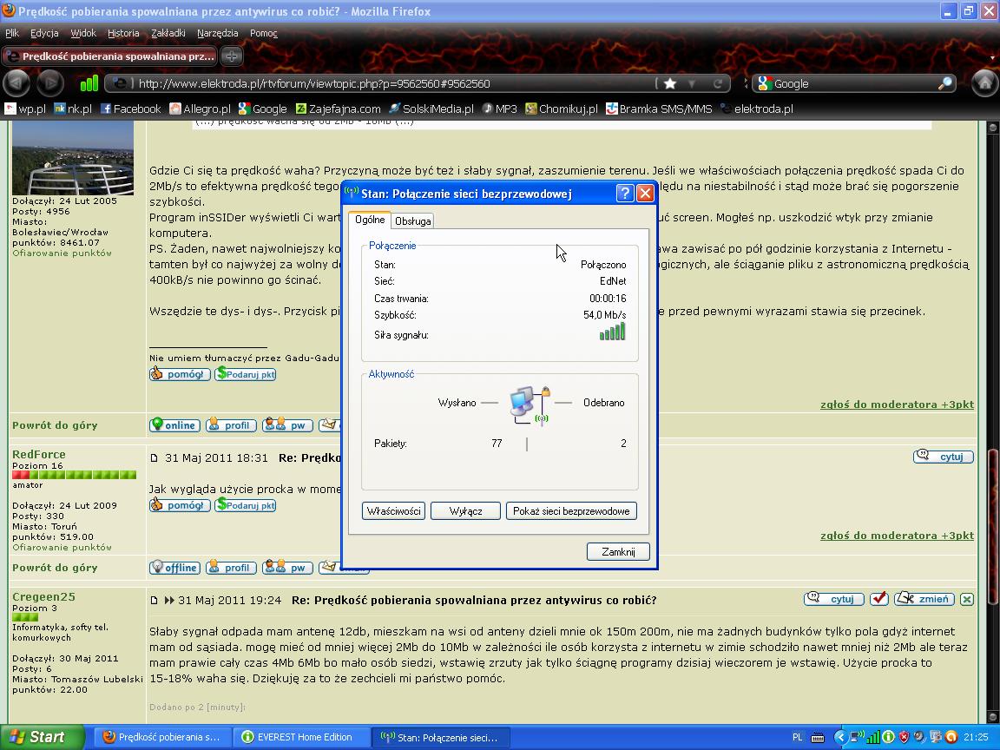
Task: Open the Bramka SMS/MMS bookmark
Action: [659, 109]
